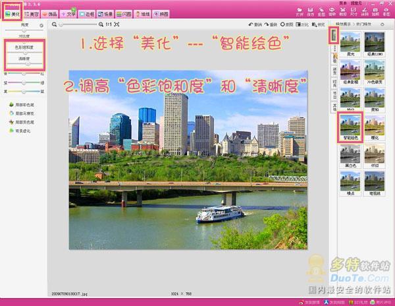Apply the 暖化 (Warm) effect thumbnail
395x306 pixels.
pyautogui.click(x=375, y=127)
